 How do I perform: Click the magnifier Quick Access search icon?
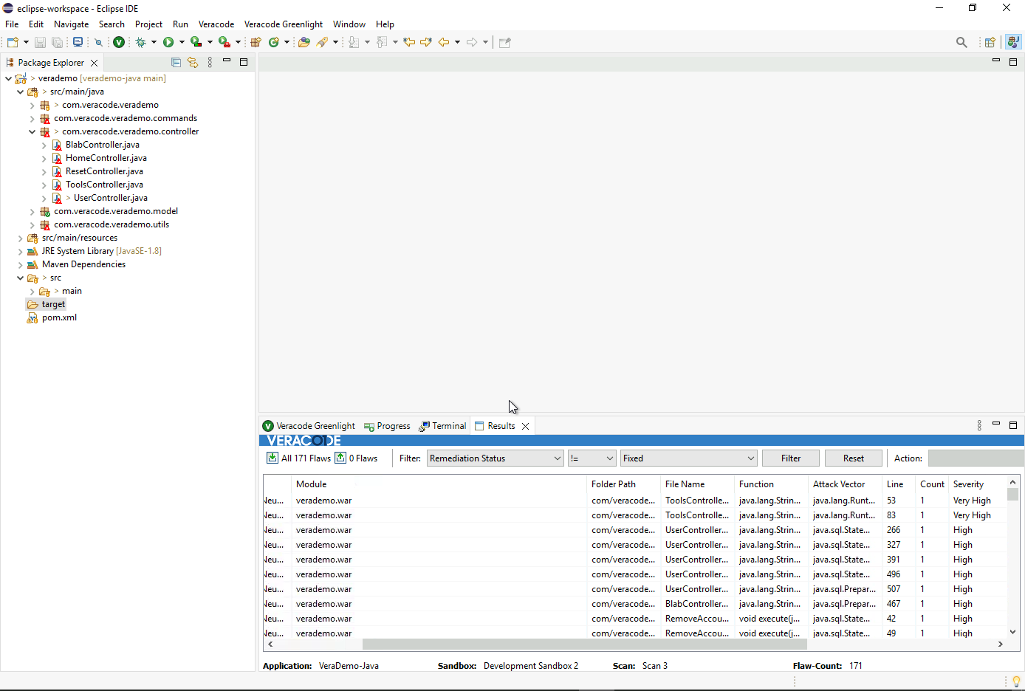click(961, 42)
